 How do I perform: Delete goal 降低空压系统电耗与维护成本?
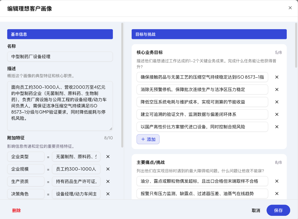click(277, 102)
